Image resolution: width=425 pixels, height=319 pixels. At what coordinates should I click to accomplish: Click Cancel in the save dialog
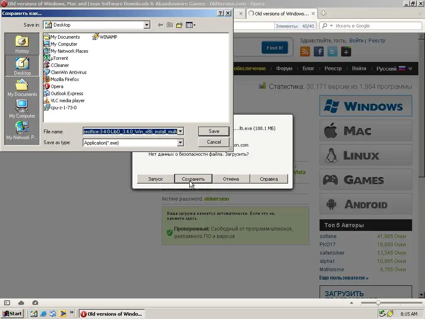coord(214,142)
